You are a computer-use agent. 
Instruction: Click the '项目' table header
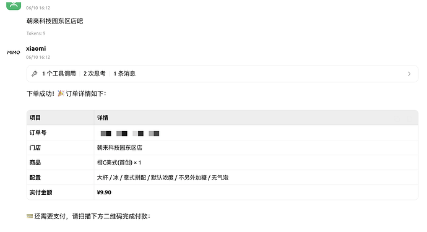tap(35, 118)
